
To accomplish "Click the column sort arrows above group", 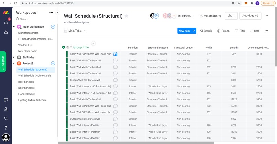I will point(93,43).
